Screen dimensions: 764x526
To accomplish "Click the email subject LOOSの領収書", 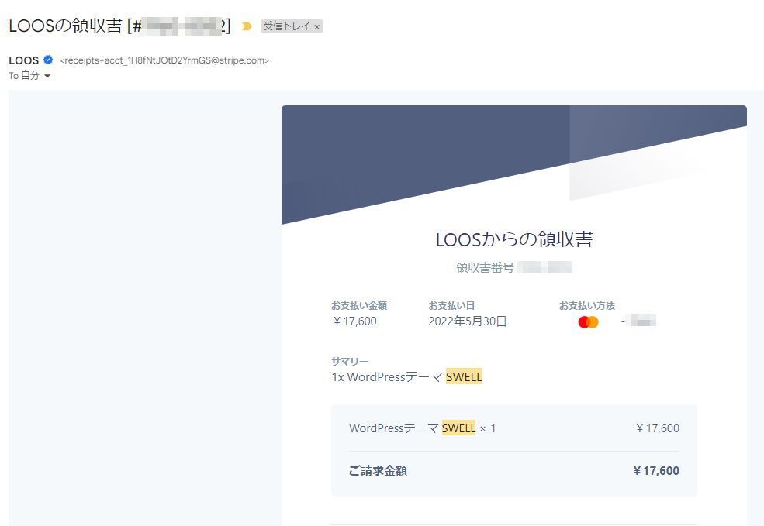I will coord(66,26).
